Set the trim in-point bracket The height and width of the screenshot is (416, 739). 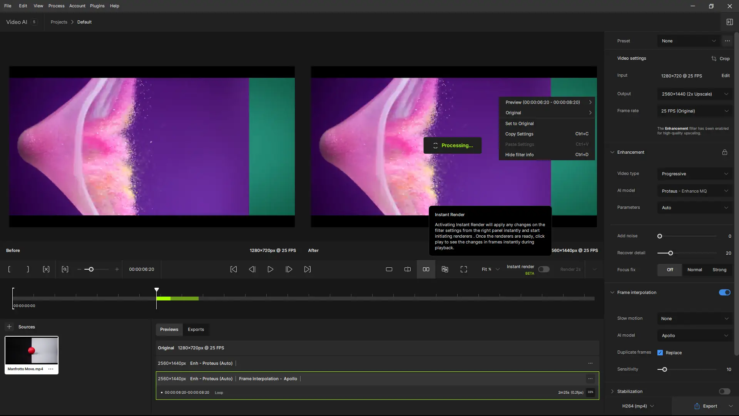[9, 270]
